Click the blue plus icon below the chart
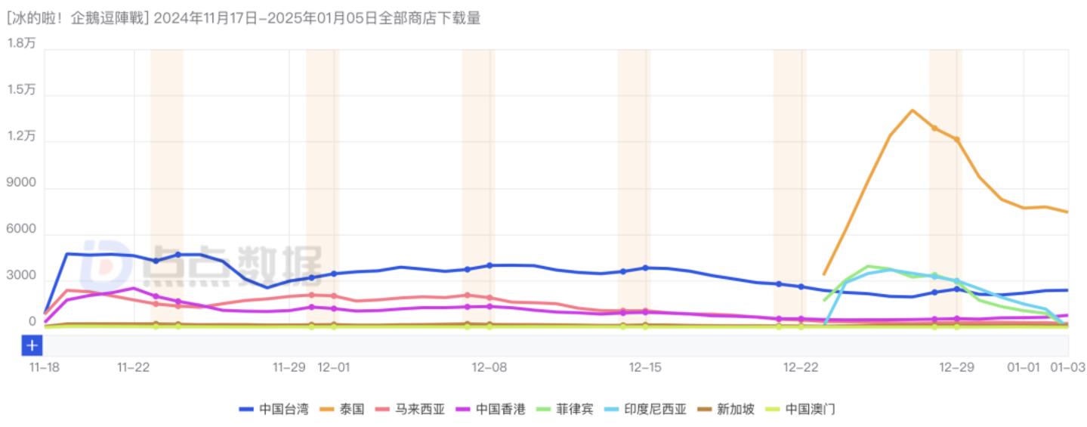Image resolution: width=1087 pixels, height=427 pixels. [32, 346]
